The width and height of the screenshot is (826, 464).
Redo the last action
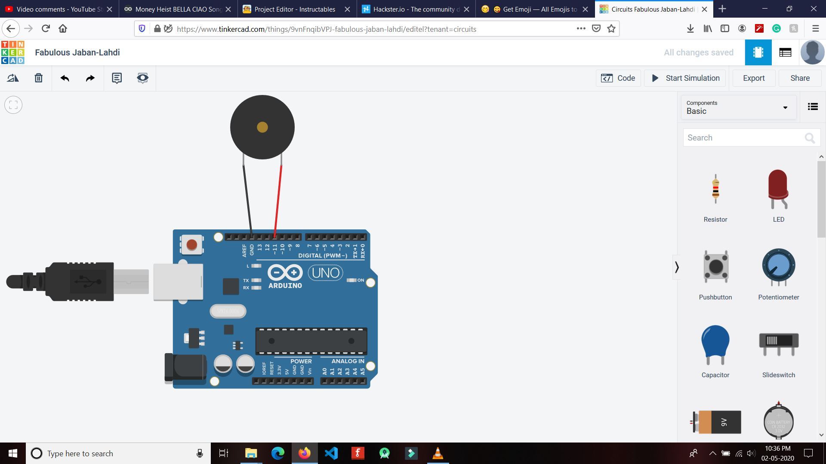tap(90, 78)
